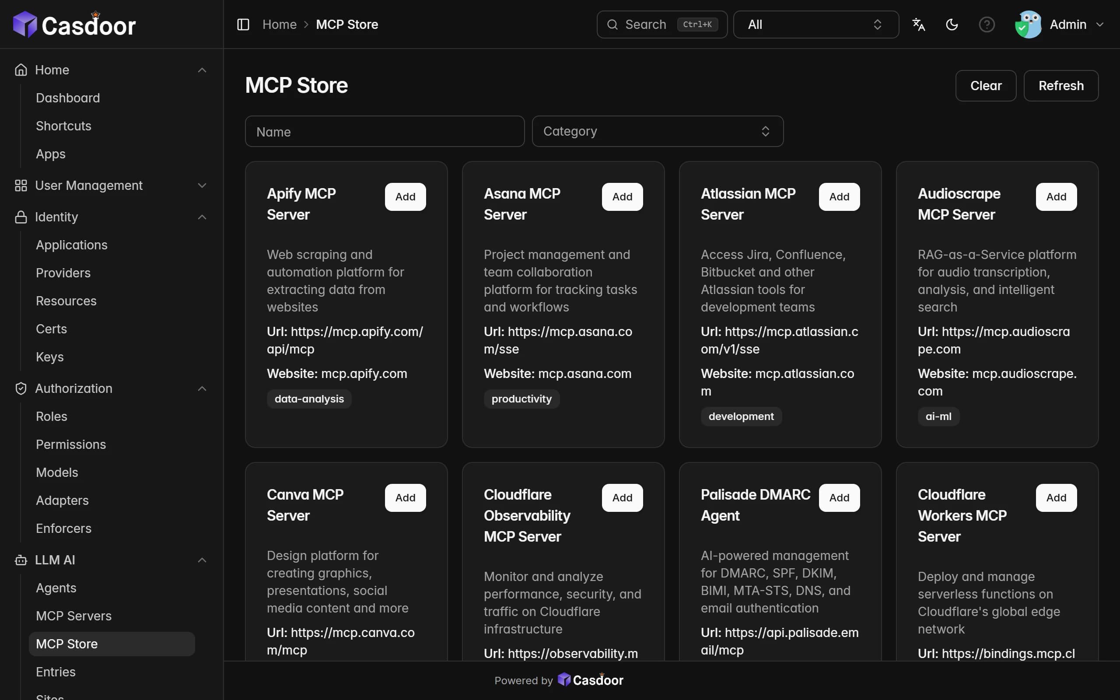Click the data-analysis tag
This screenshot has width=1120, height=700.
click(x=309, y=399)
